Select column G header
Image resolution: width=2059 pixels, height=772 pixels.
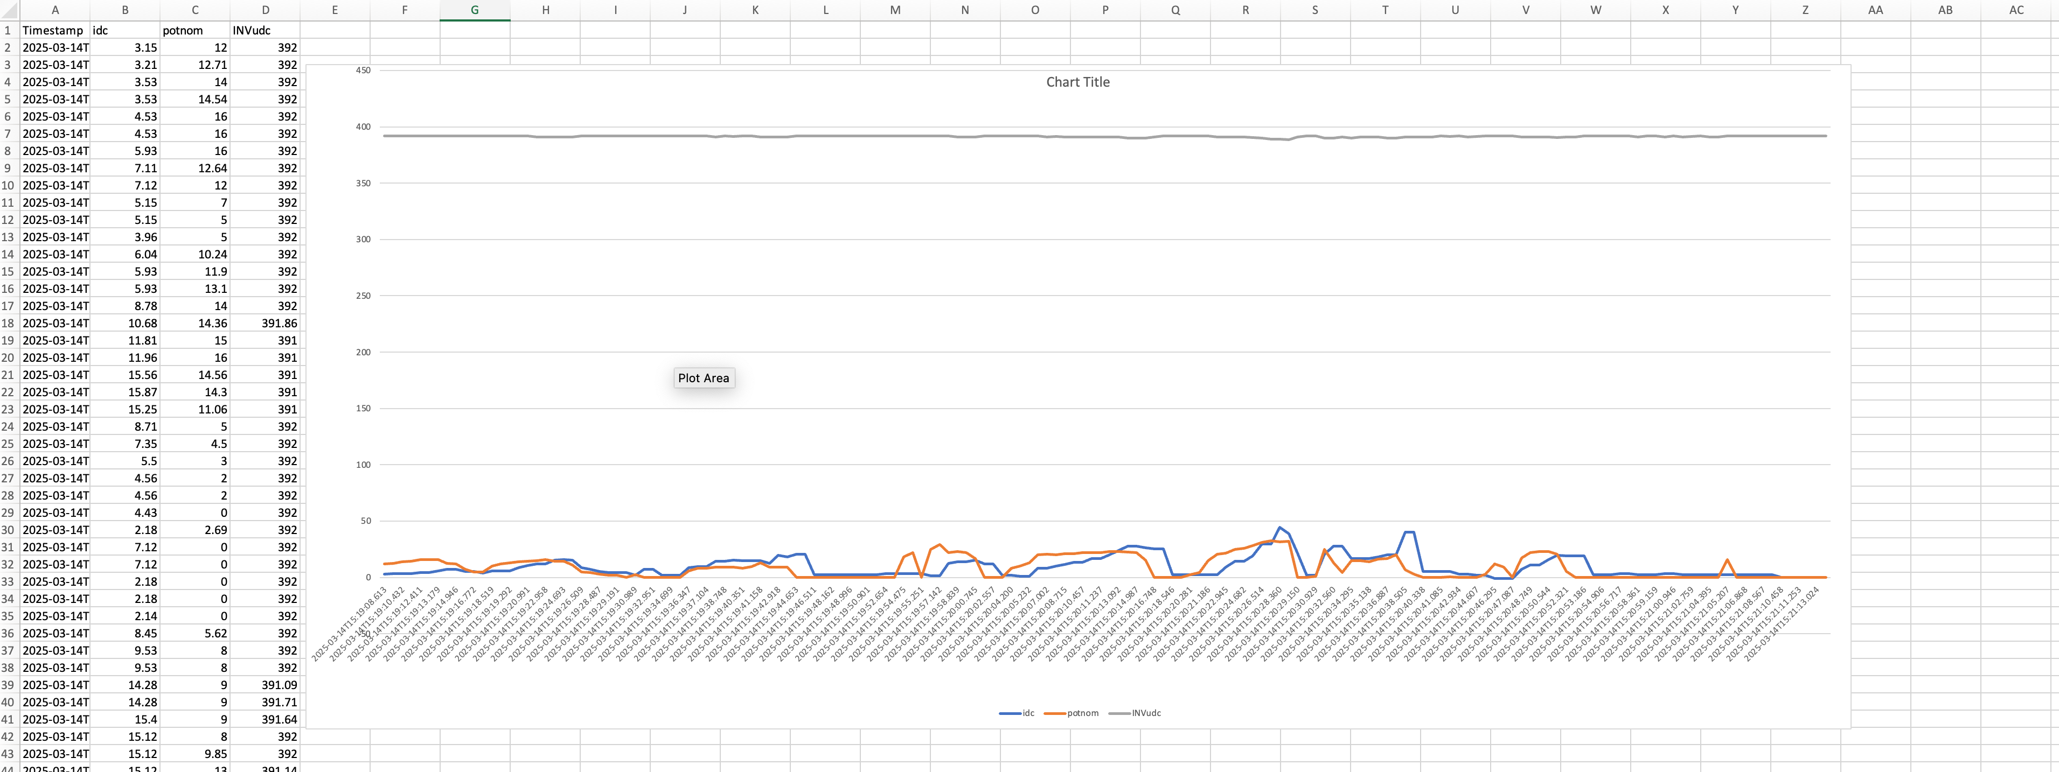tap(474, 10)
